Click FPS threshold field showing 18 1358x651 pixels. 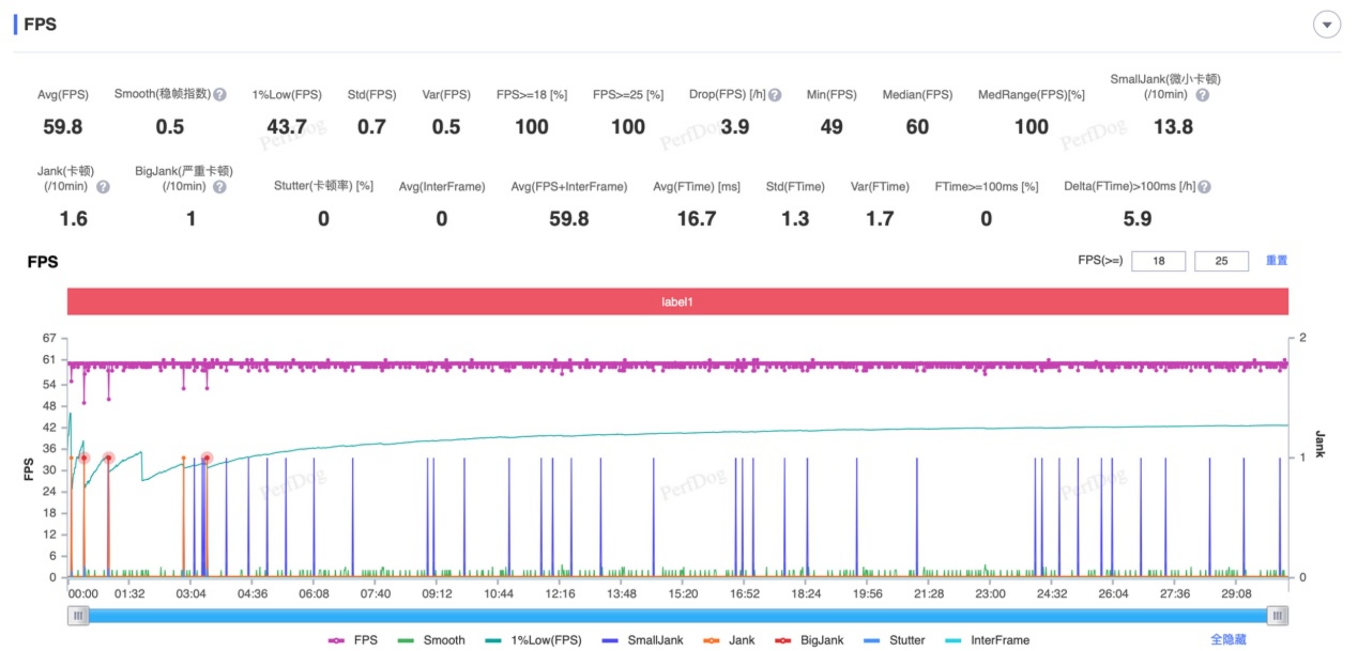(1158, 261)
